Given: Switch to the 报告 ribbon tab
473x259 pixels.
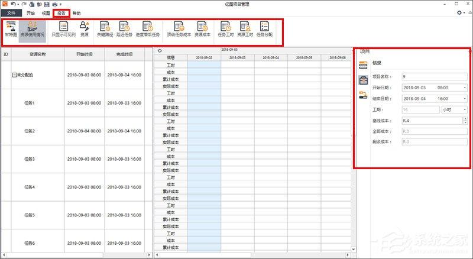Looking at the screenshot, I should (x=61, y=13).
